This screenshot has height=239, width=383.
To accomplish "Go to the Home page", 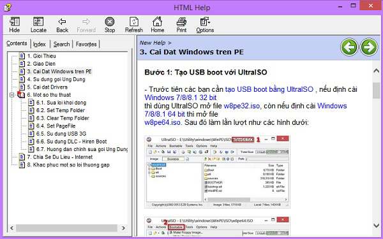I will 157,25.
